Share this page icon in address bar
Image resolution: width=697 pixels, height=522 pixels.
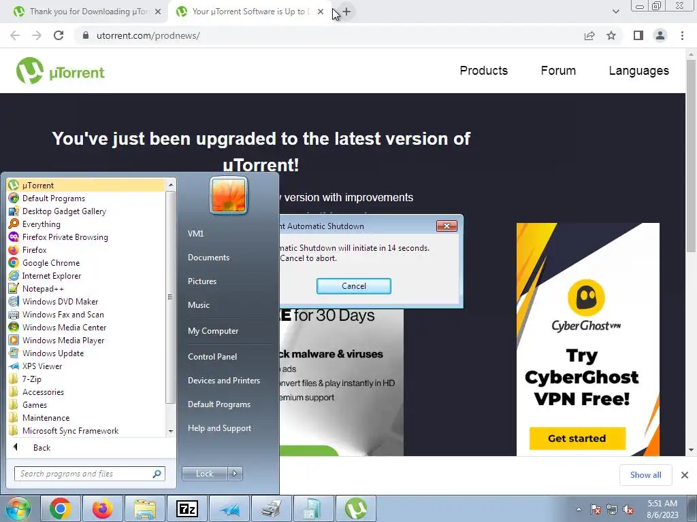589,35
